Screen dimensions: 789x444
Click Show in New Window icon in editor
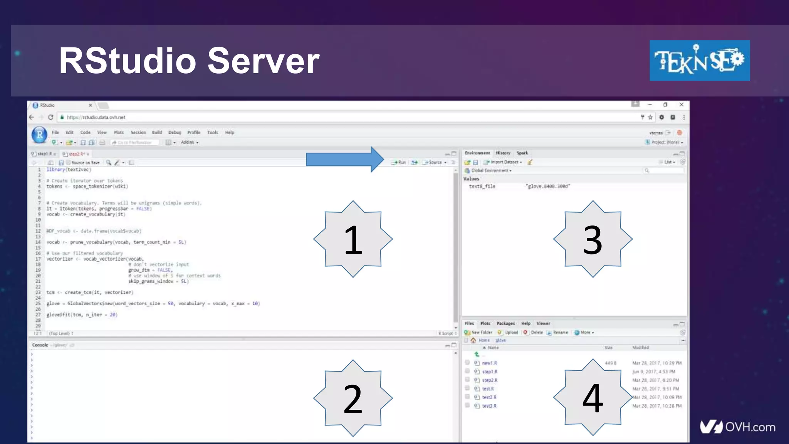50,163
